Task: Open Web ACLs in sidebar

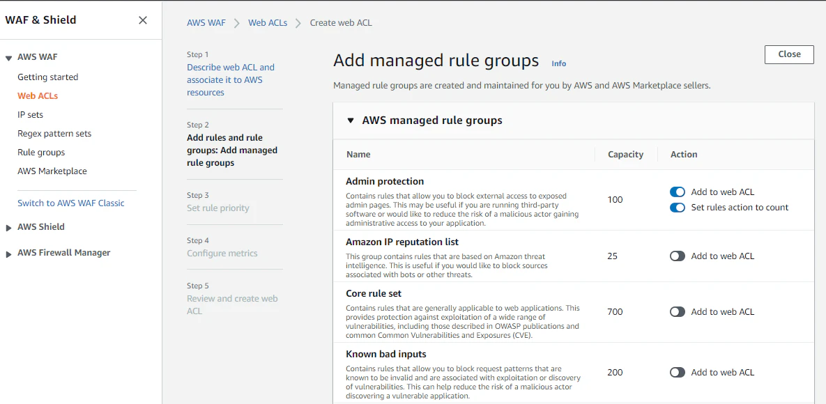Action: 38,96
